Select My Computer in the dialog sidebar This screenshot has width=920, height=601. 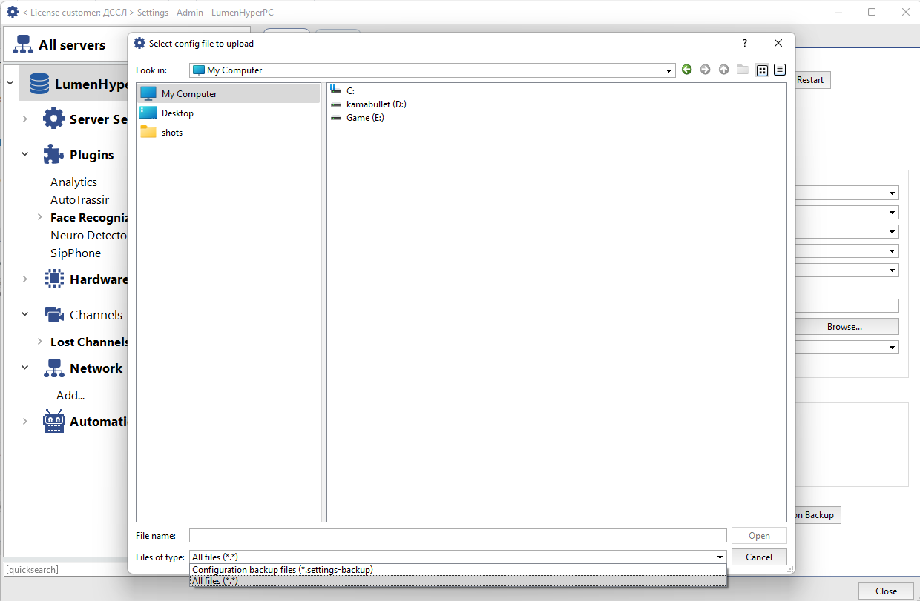[x=229, y=94]
